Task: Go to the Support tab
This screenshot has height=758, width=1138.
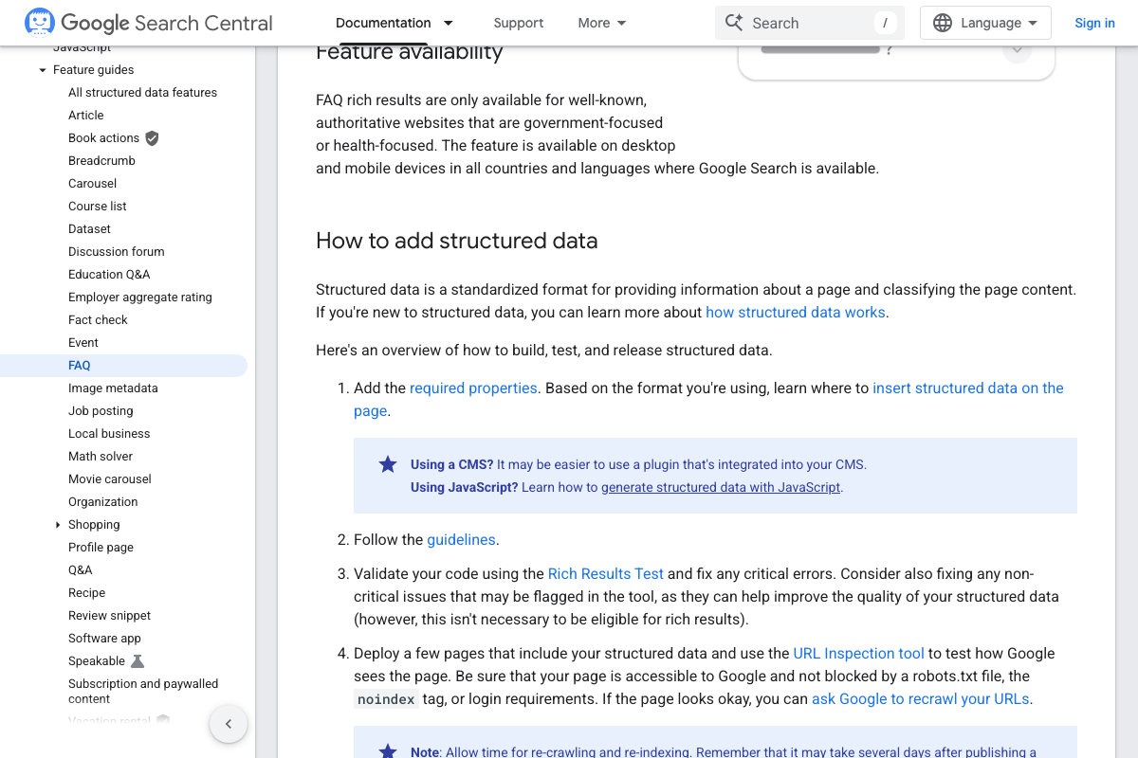Action: coord(519,23)
